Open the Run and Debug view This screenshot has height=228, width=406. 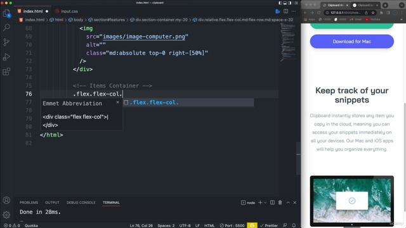[6, 57]
